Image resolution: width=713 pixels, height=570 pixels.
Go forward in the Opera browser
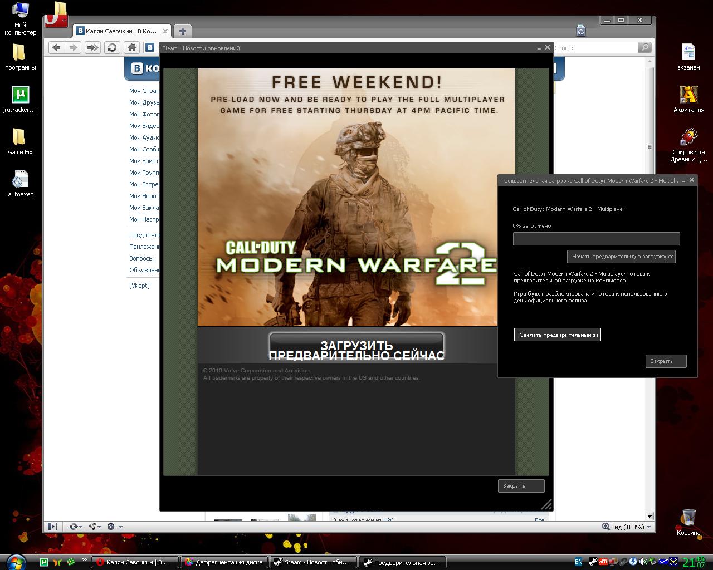73,48
